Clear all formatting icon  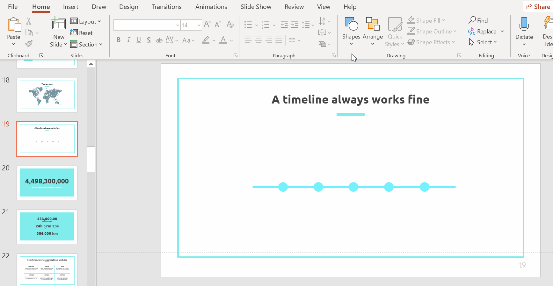click(x=230, y=25)
